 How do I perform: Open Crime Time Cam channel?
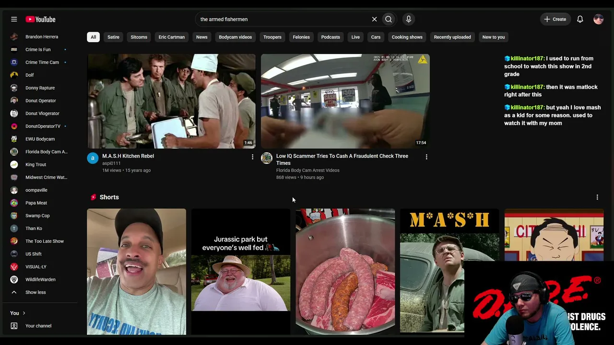click(40, 62)
